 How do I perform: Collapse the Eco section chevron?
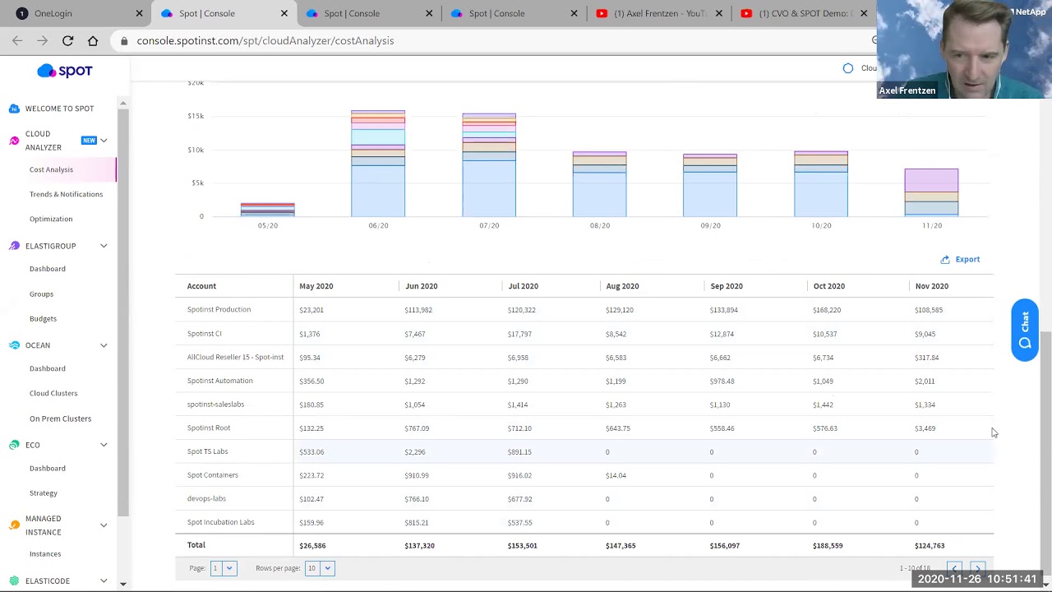point(104,445)
